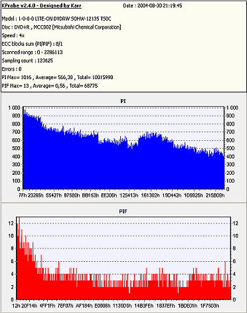Click the "1130D0h" PIF axis label
The width and height of the screenshot is (247, 313).
[x=122, y=306]
